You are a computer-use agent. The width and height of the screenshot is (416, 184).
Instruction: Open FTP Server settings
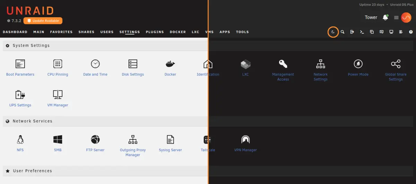pyautogui.click(x=95, y=144)
